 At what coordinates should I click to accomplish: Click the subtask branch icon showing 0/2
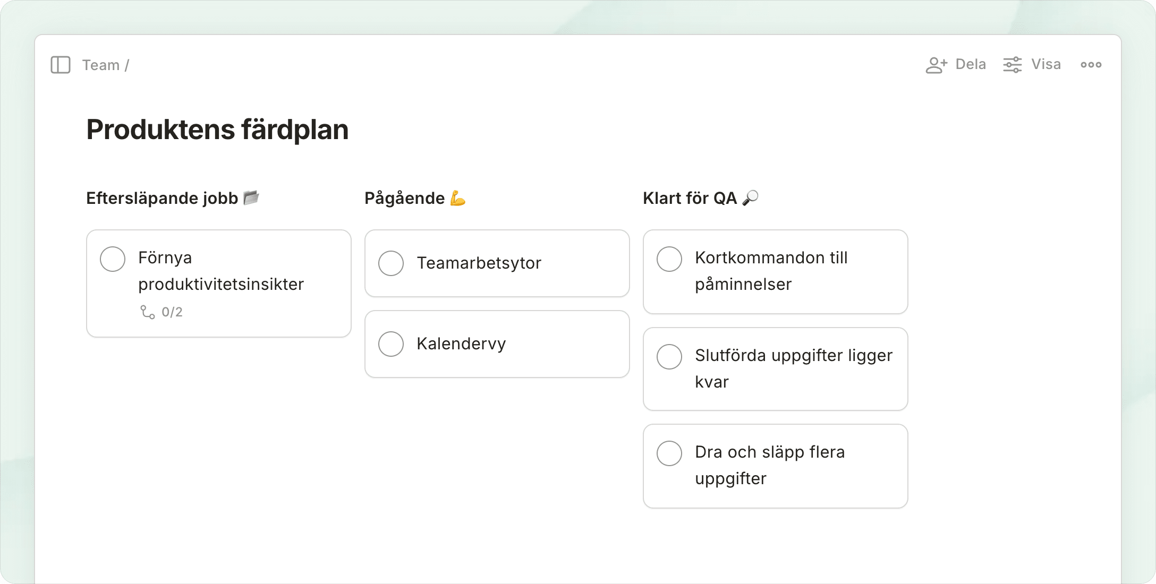coord(147,312)
